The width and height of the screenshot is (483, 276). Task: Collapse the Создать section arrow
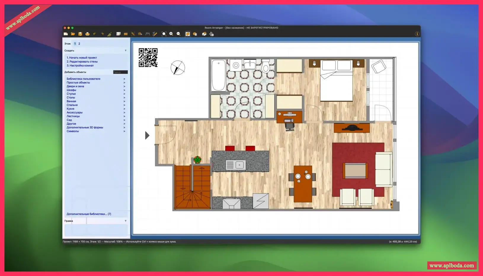126,50
